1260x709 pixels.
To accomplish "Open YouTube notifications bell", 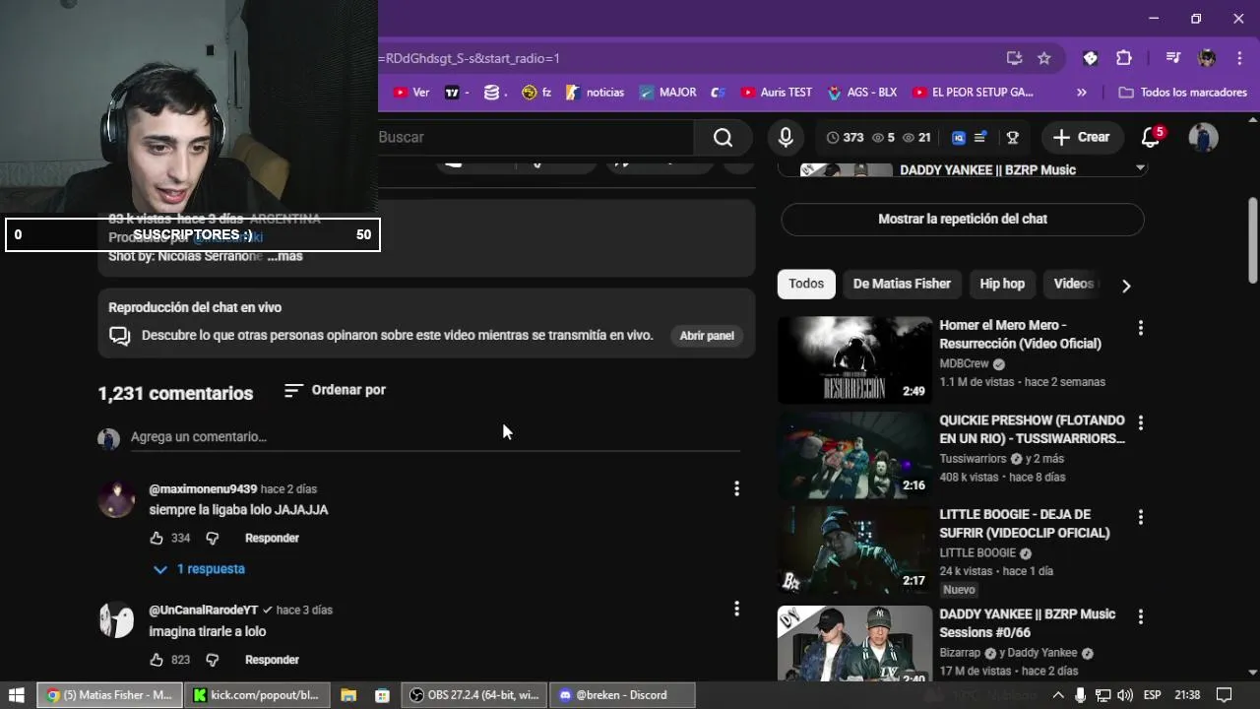I will 1151,137.
